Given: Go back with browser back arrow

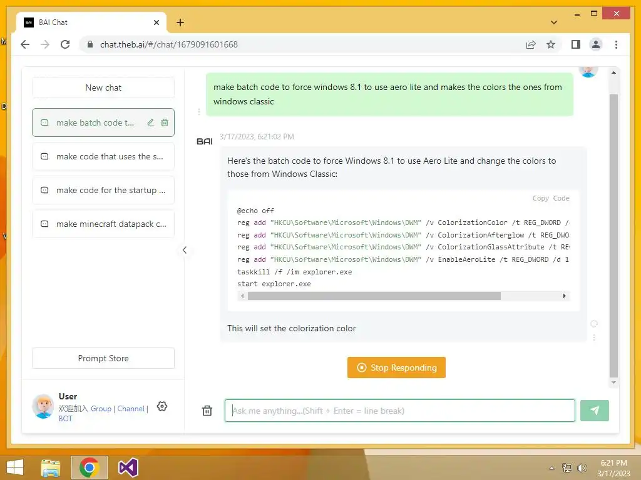Looking at the screenshot, I should [x=25, y=44].
